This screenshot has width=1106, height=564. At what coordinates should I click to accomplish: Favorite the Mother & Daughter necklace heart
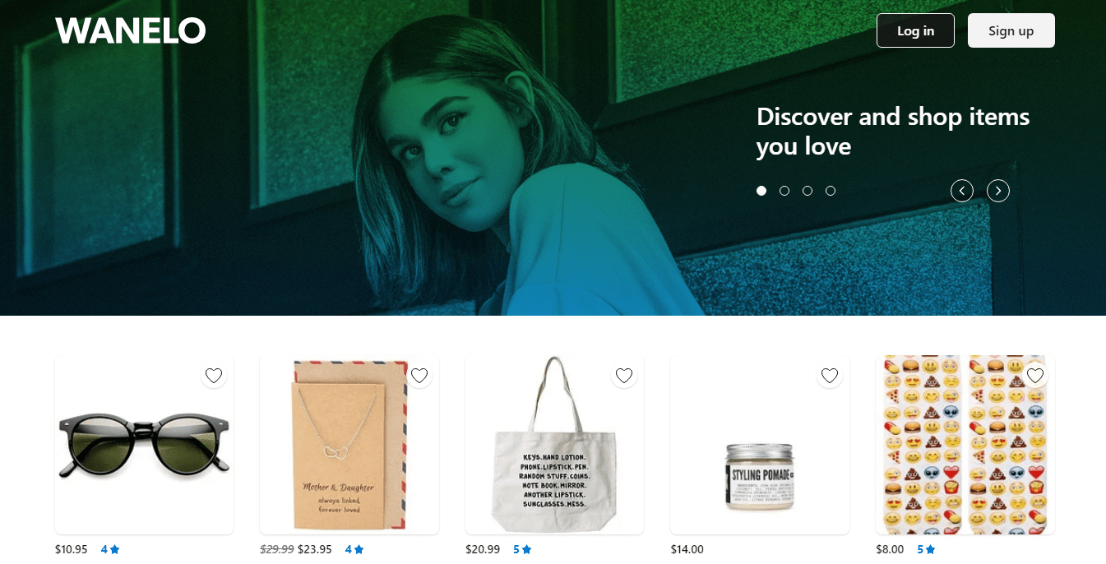[419, 376]
